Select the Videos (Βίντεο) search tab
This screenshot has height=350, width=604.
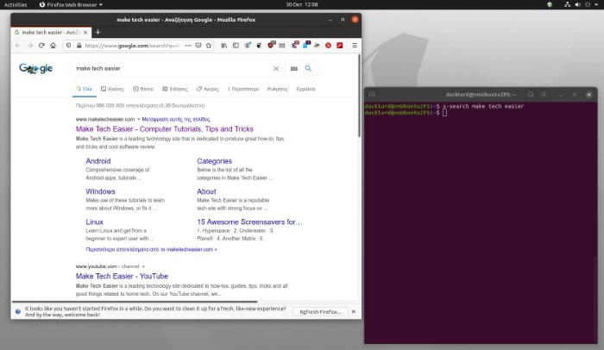click(x=143, y=89)
